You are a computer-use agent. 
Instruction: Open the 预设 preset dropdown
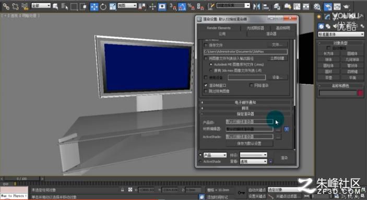254,155
